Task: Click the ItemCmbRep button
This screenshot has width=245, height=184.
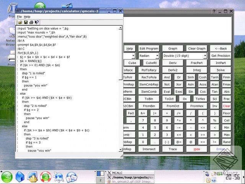Action: pyautogui.click(x=149, y=84)
